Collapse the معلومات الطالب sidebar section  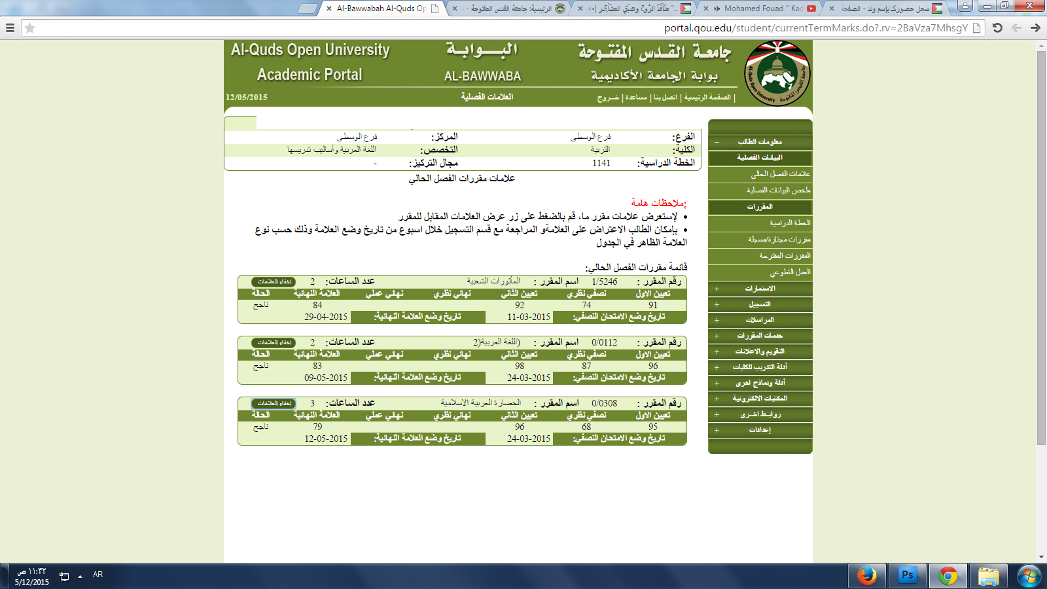pyautogui.click(x=760, y=142)
